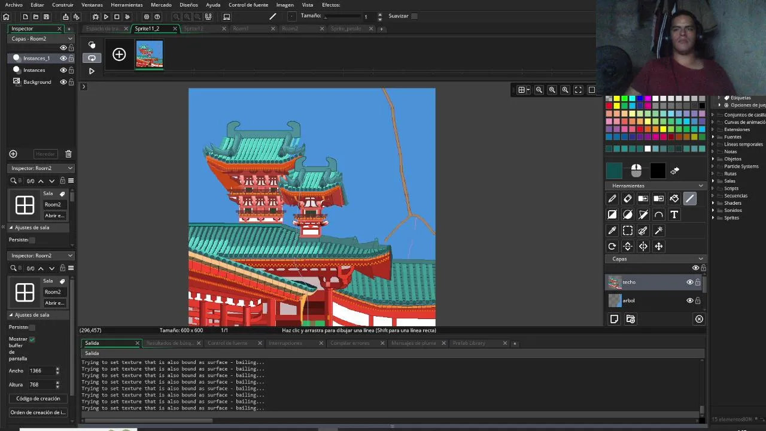Click the mirror horizontal tool

point(643,246)
